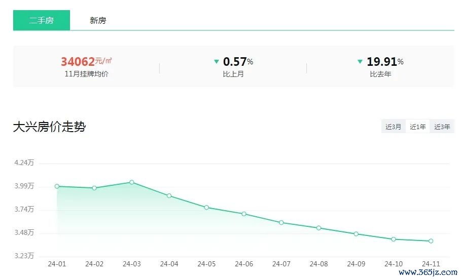Viewport: 461px width, 280px height.
Task: Click the 大兴房价走势 heading
Action: [49, 127]
